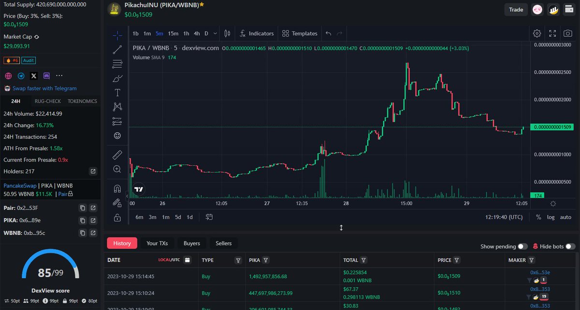The width and height of the screenshot is (580, 310).
Task: Open the Sellers tab
Action: pyautogui.click(x=224, y=243)
